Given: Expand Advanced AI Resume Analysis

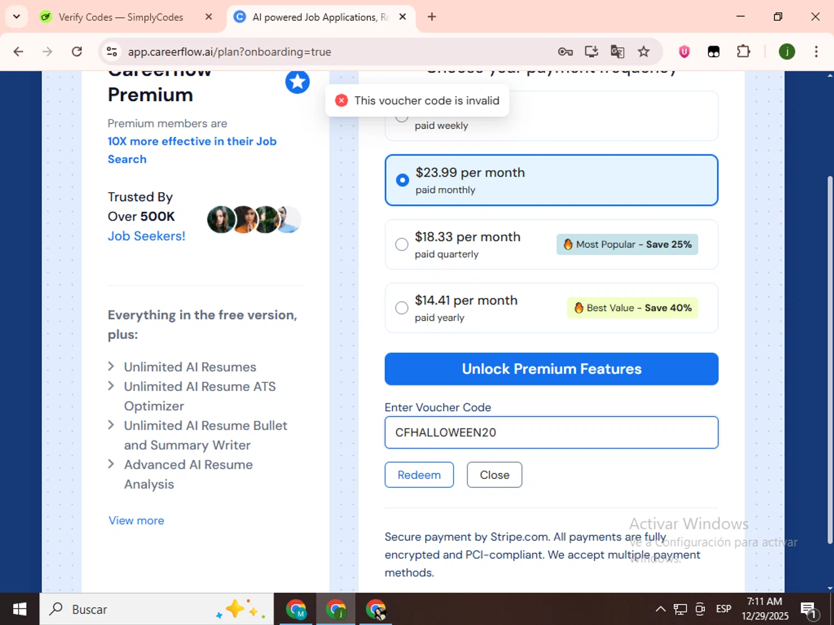Looking at the screenshot, I should (111, 464).
